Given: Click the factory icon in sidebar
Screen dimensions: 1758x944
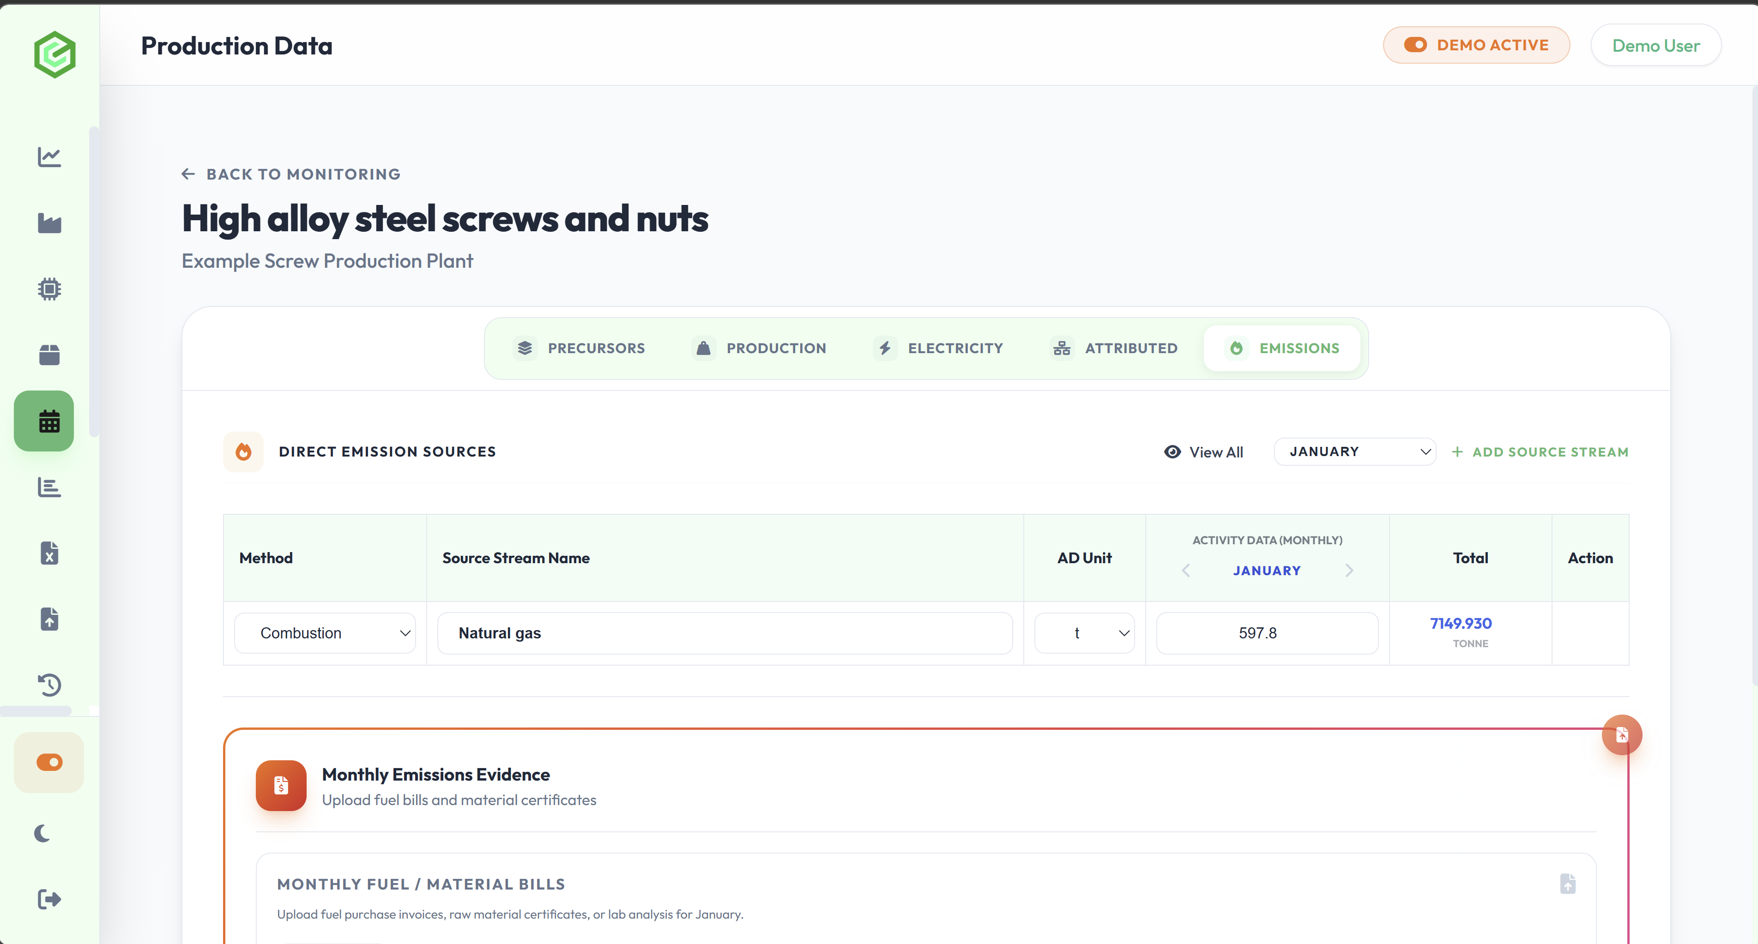Looking at the screenshot, I should [49, 223].
